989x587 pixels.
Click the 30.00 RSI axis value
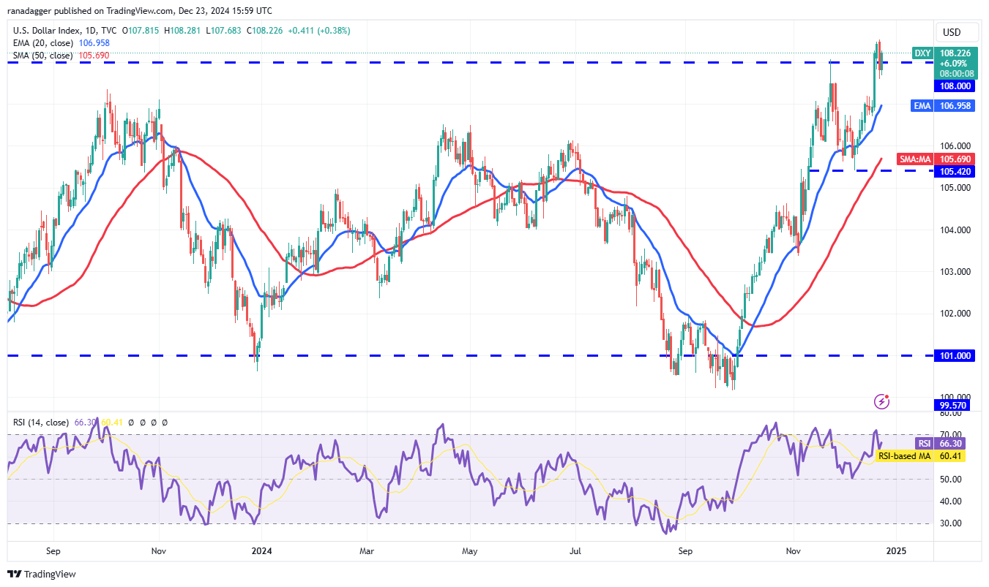click(x=950, y=523)
